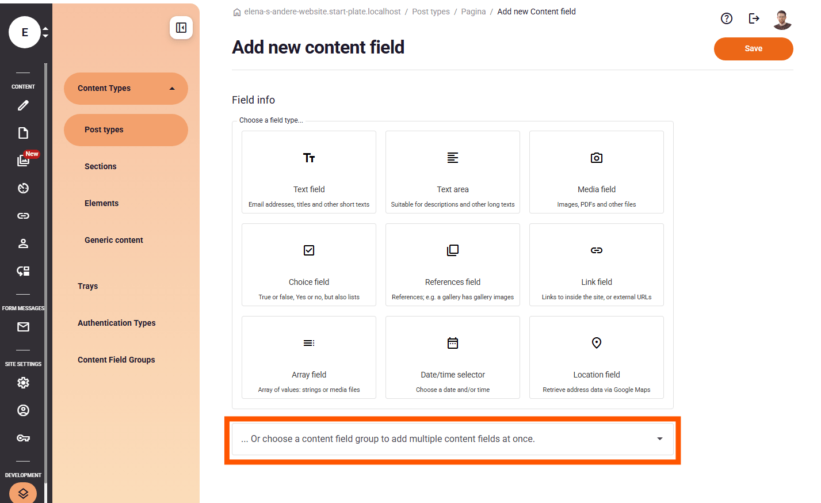Image resolution: width=821 pixels, height=503 pixels.
Task: Open the help question mark icon
Action: click(727, 18)
